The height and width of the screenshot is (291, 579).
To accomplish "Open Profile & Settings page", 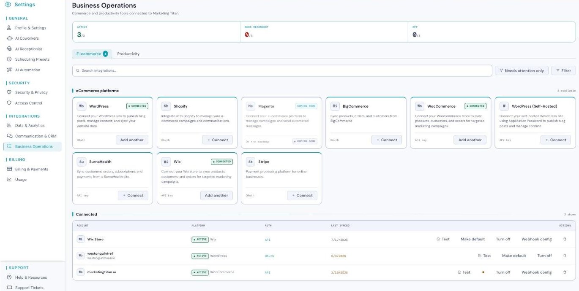I will coord(30,28).
